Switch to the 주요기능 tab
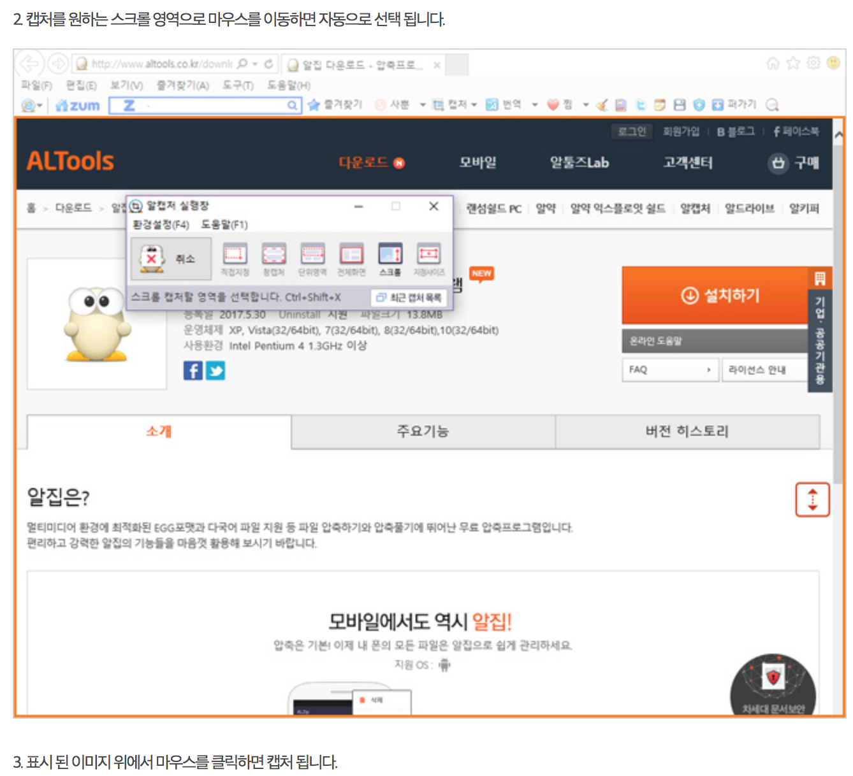Image resolution: width=853 pixels, height=776 pixels. coord(423,431)
